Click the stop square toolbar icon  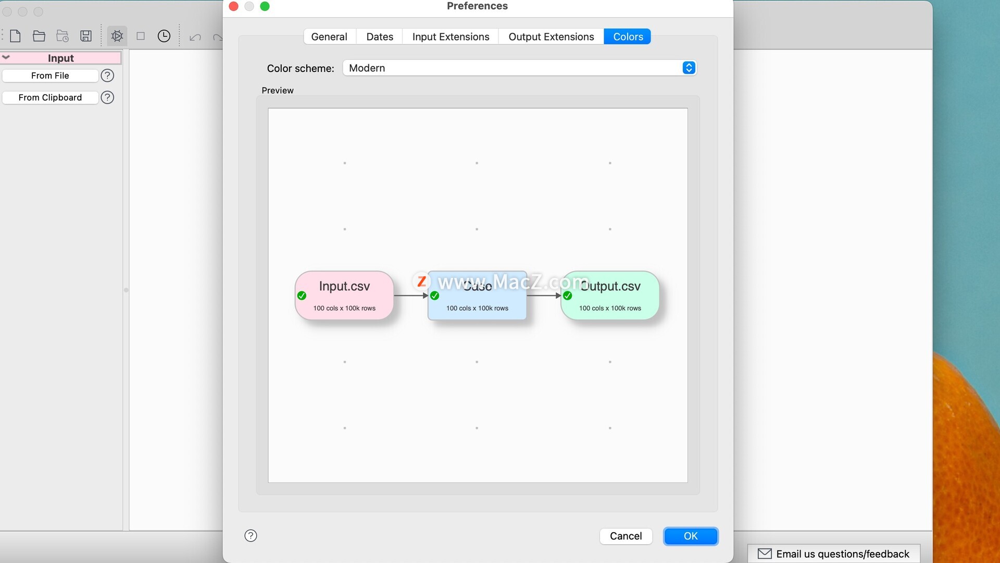[x=141, y=36]
